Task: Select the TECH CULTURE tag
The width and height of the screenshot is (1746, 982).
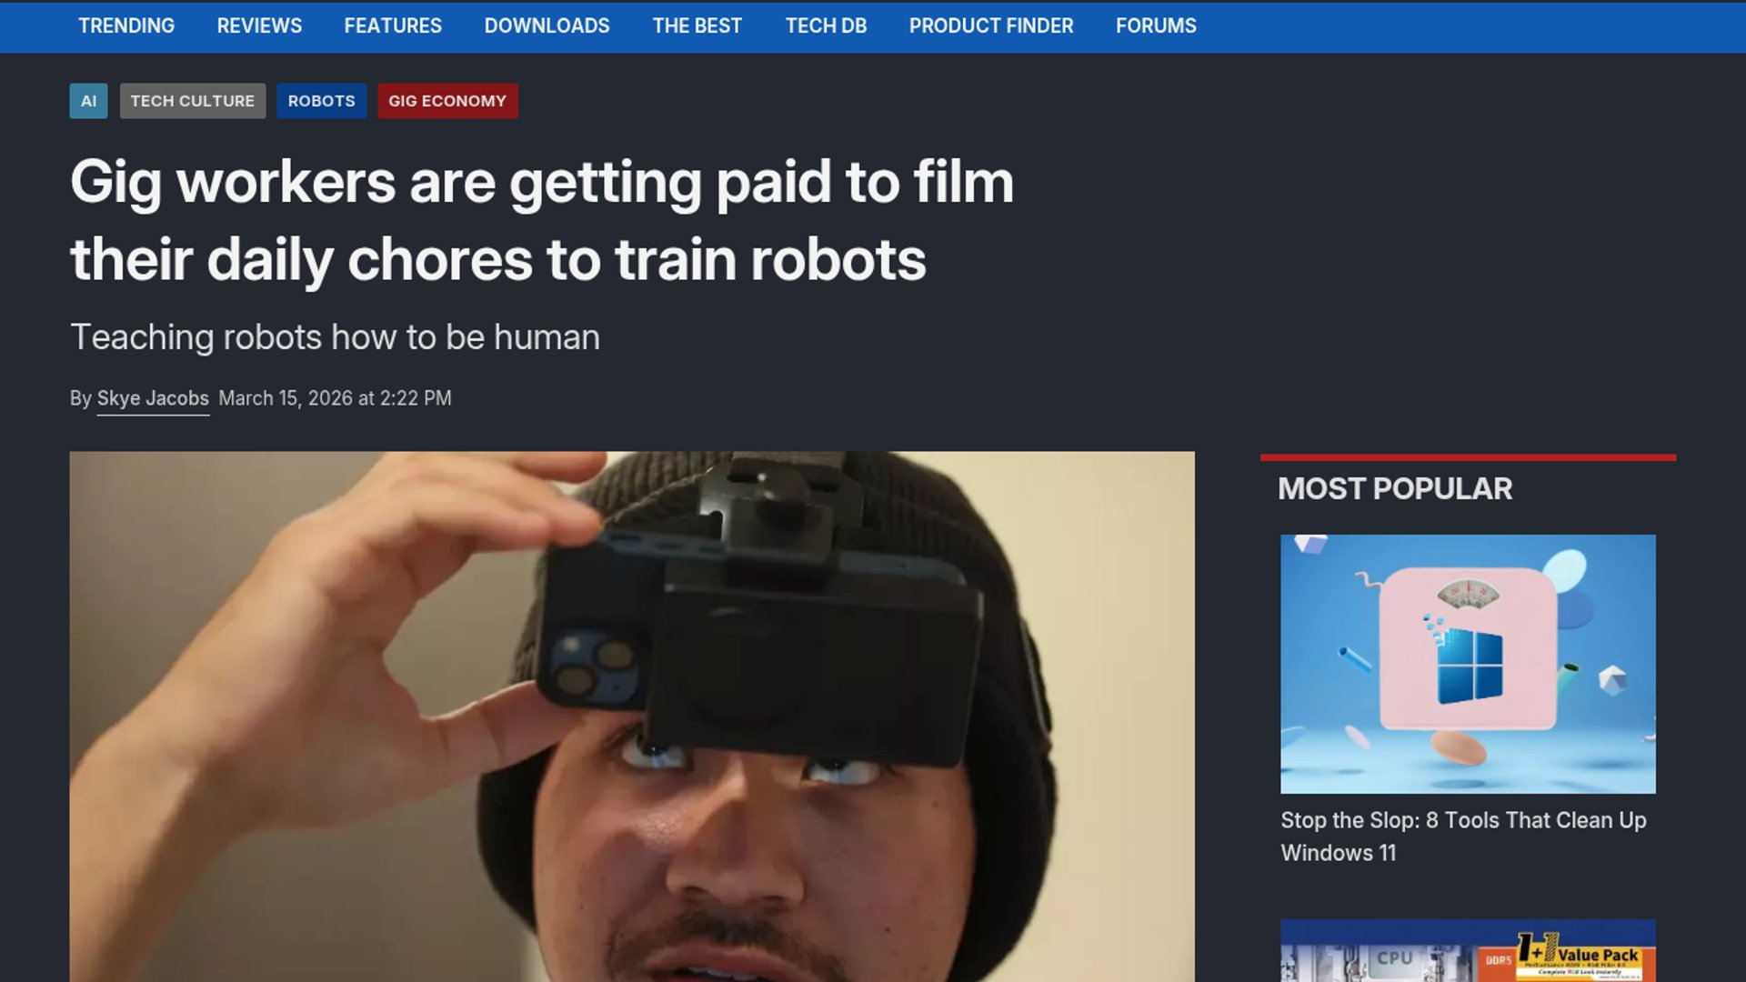Action: coord(192,101)
